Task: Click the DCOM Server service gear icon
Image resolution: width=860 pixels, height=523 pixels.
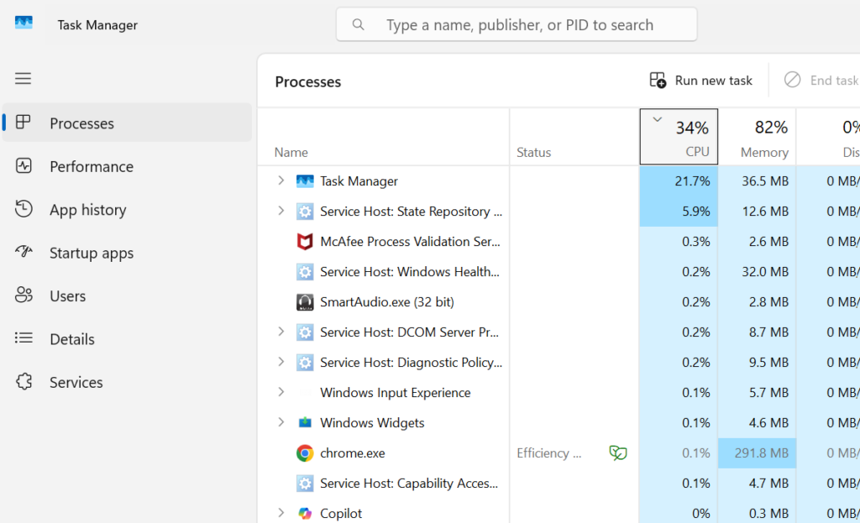Action: tap(305, 332)
